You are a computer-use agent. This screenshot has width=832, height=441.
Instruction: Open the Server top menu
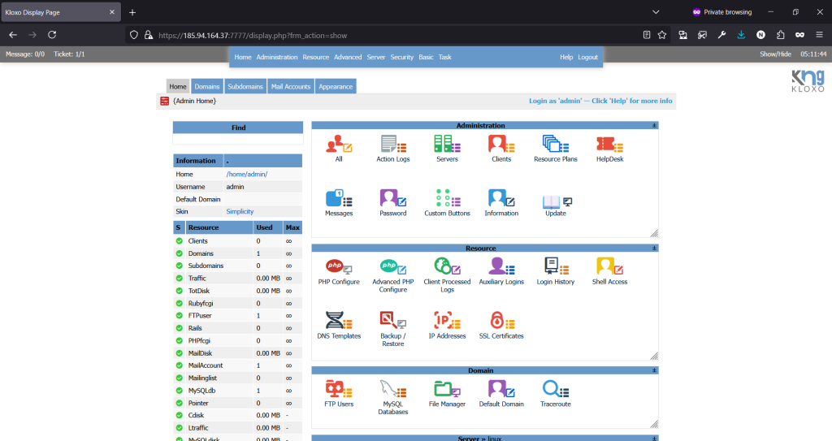click(x=375, y=57)
